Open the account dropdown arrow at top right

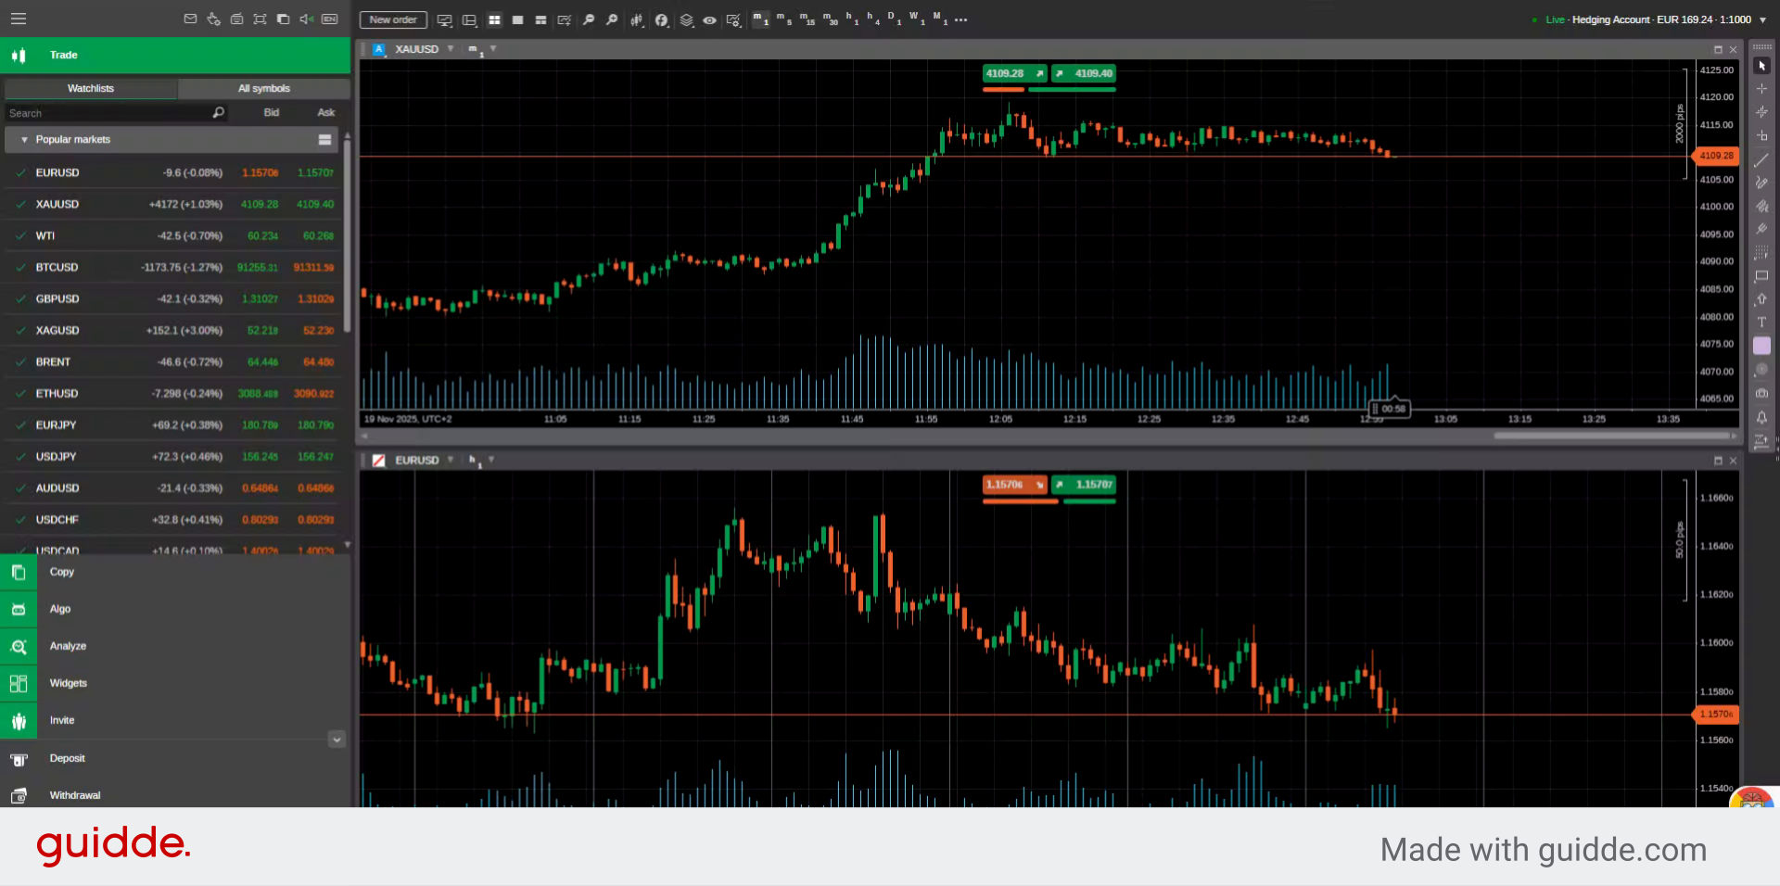1762,19
